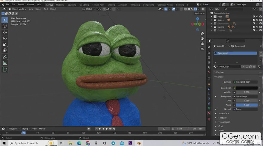
Task: Expand the Preview panel
Action: pyautogui.click(x=220, y=72)
